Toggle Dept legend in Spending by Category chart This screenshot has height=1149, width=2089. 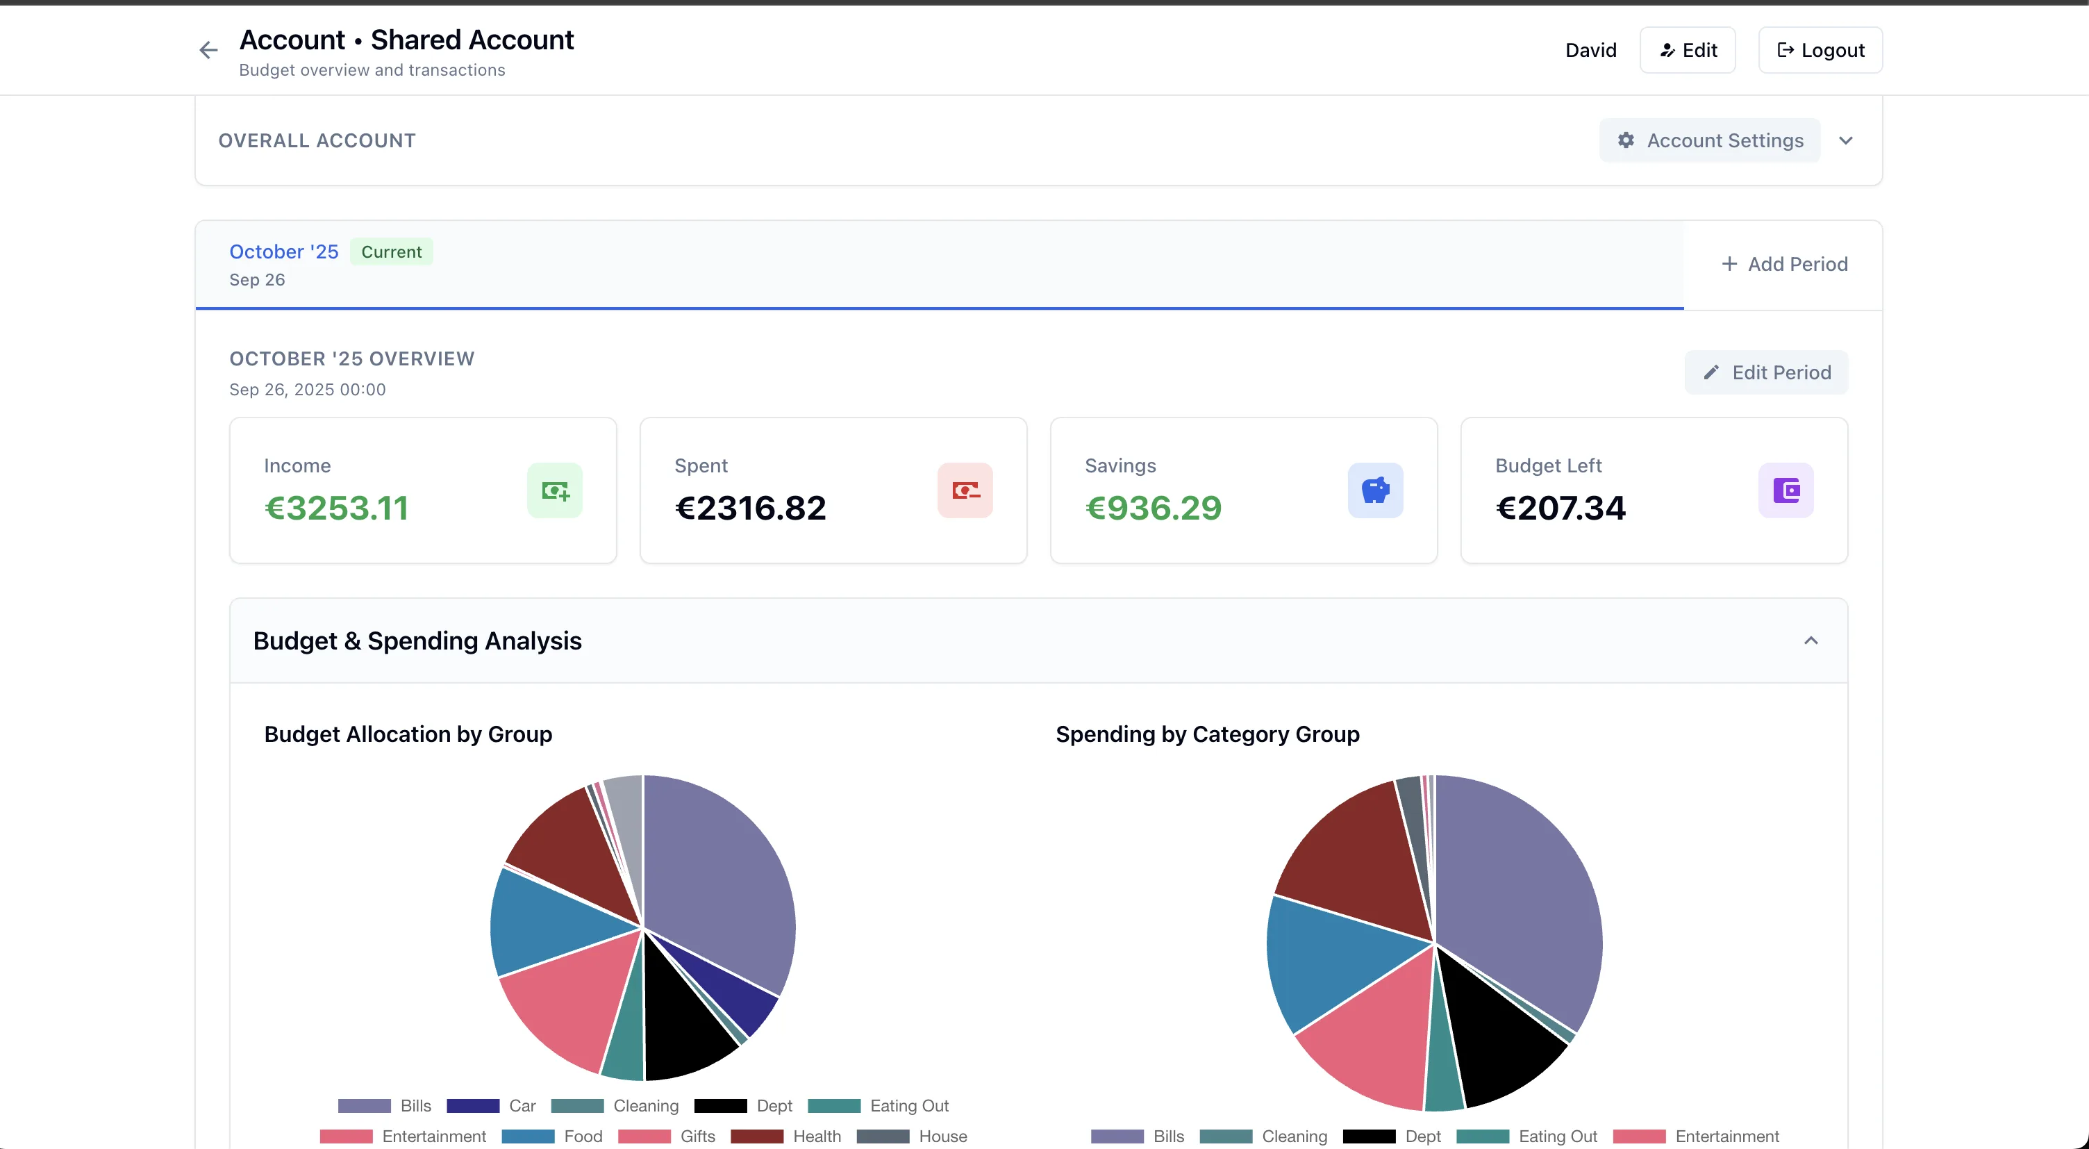[1391, 1136]
